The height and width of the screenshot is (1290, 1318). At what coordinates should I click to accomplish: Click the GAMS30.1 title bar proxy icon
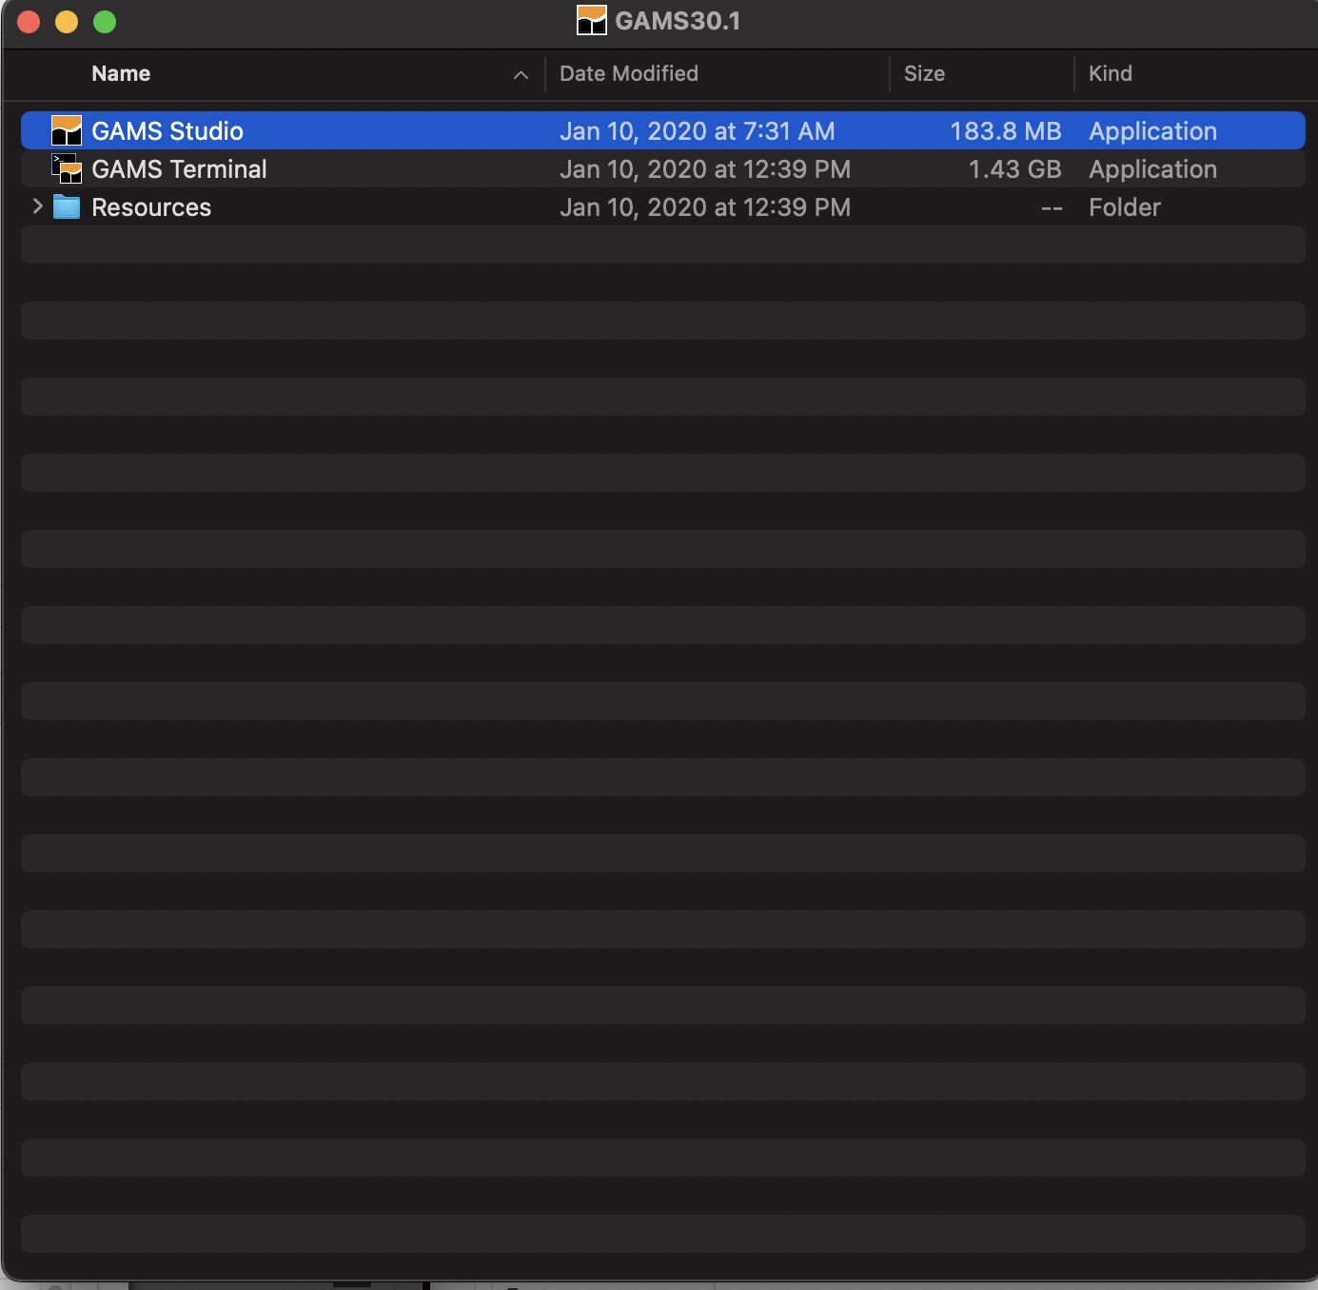pos(592,20)
